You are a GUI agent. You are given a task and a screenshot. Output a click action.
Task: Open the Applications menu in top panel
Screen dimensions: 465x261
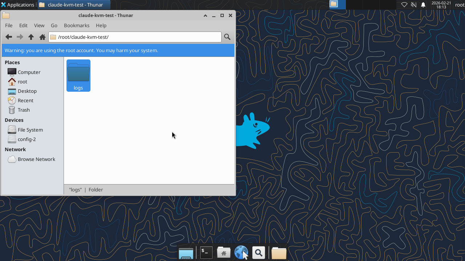17,5
